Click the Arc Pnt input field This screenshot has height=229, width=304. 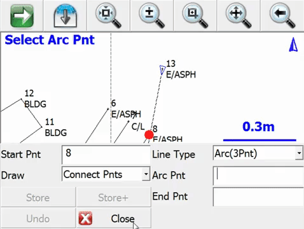tap(258, 176)
